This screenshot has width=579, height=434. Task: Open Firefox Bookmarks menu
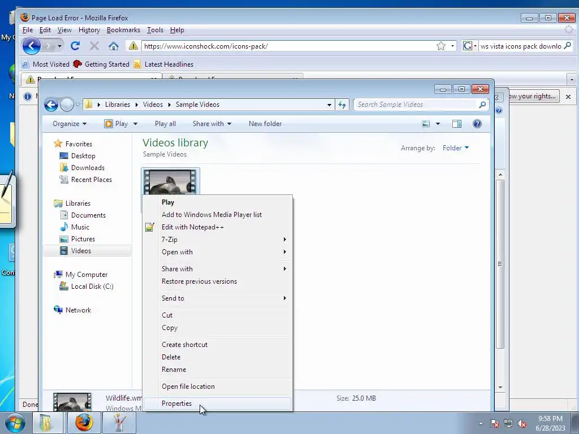pos(123,30)
